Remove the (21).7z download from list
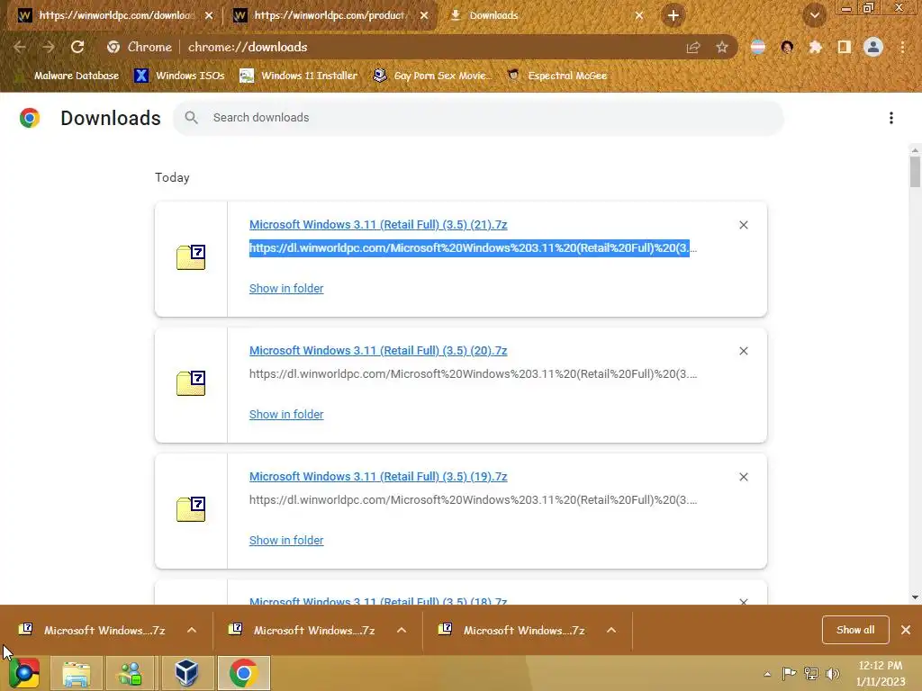This screenshot has height=691, width=922. click(x=743, y=225)
